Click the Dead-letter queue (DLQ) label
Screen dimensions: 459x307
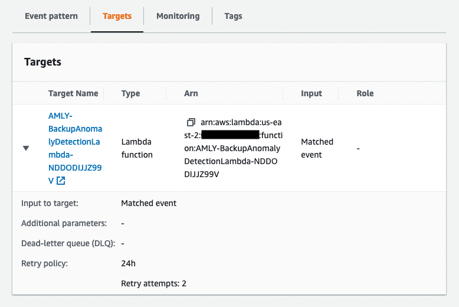pos(68,243)
